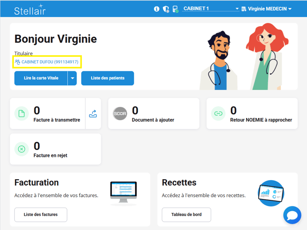Click the NOEMIE link chain icon
The height and width of the screenshot is (230, 307).
click(218, 113)
